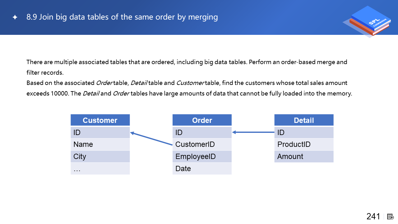Click the paragraph starting 'There are multiple associated'
This screenshot has height=224, width=398.
tap(187, 67)
